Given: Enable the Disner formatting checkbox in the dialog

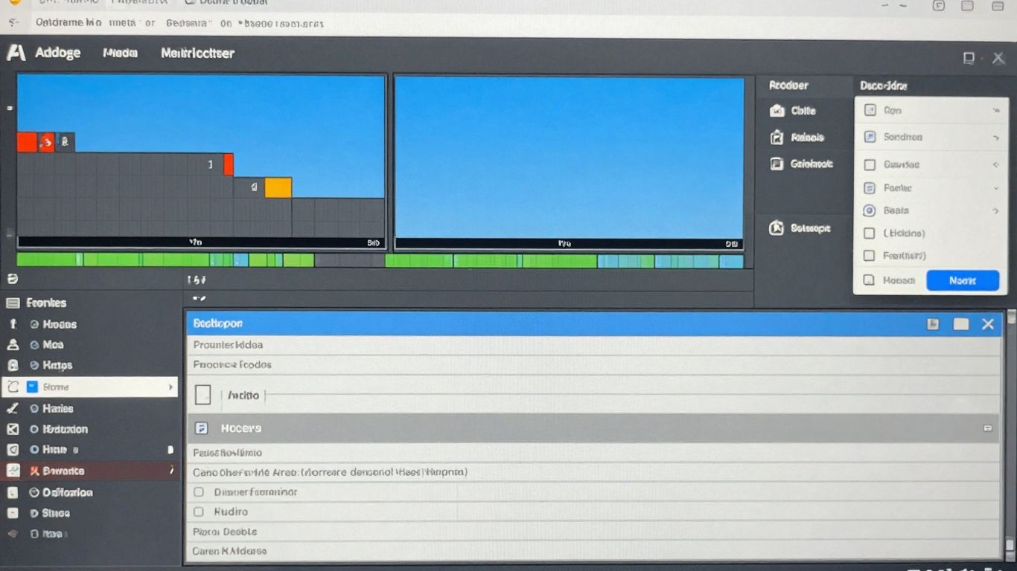Looking at the screenshot, I should pyautogui.click(x=199, y=491).
